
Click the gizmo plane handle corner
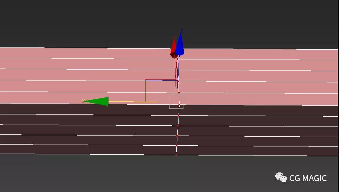(x=146, y=80)
